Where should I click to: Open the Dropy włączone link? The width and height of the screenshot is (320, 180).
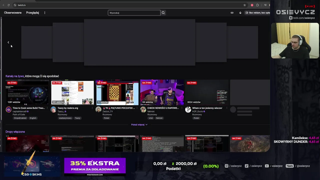(15, 132)
